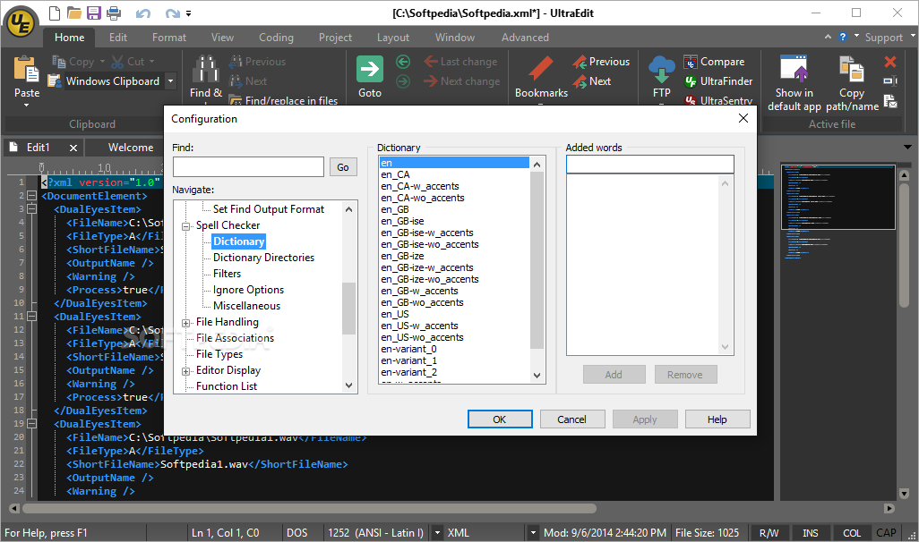Collapse the DocumentElement fold on line 2
The image size is (919, 542).
tap(32, 196)
